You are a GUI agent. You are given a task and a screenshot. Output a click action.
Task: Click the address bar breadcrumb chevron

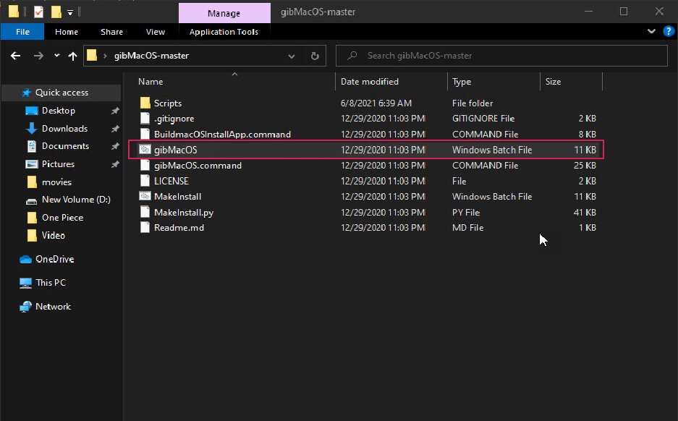105,56
